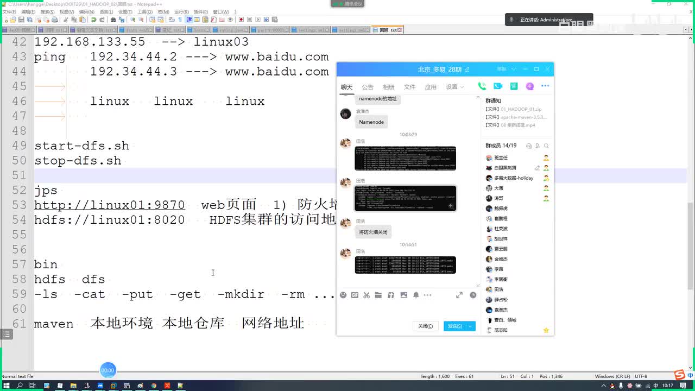This screenshot has height=391, width=695.
Task: Click Notepad++ Cut toolbar icon
Action: [66, 20]
